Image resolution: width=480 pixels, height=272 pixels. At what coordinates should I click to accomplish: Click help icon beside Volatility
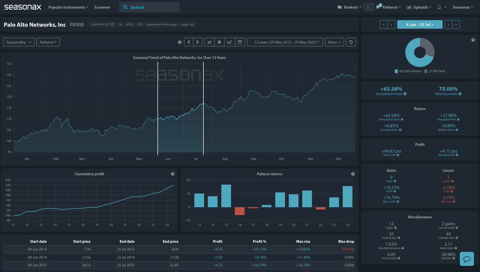(x=454, y=258)
